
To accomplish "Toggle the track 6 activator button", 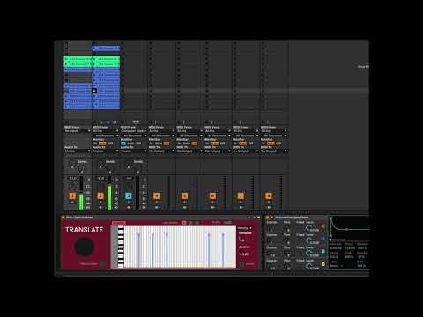I will coord(212,195).
